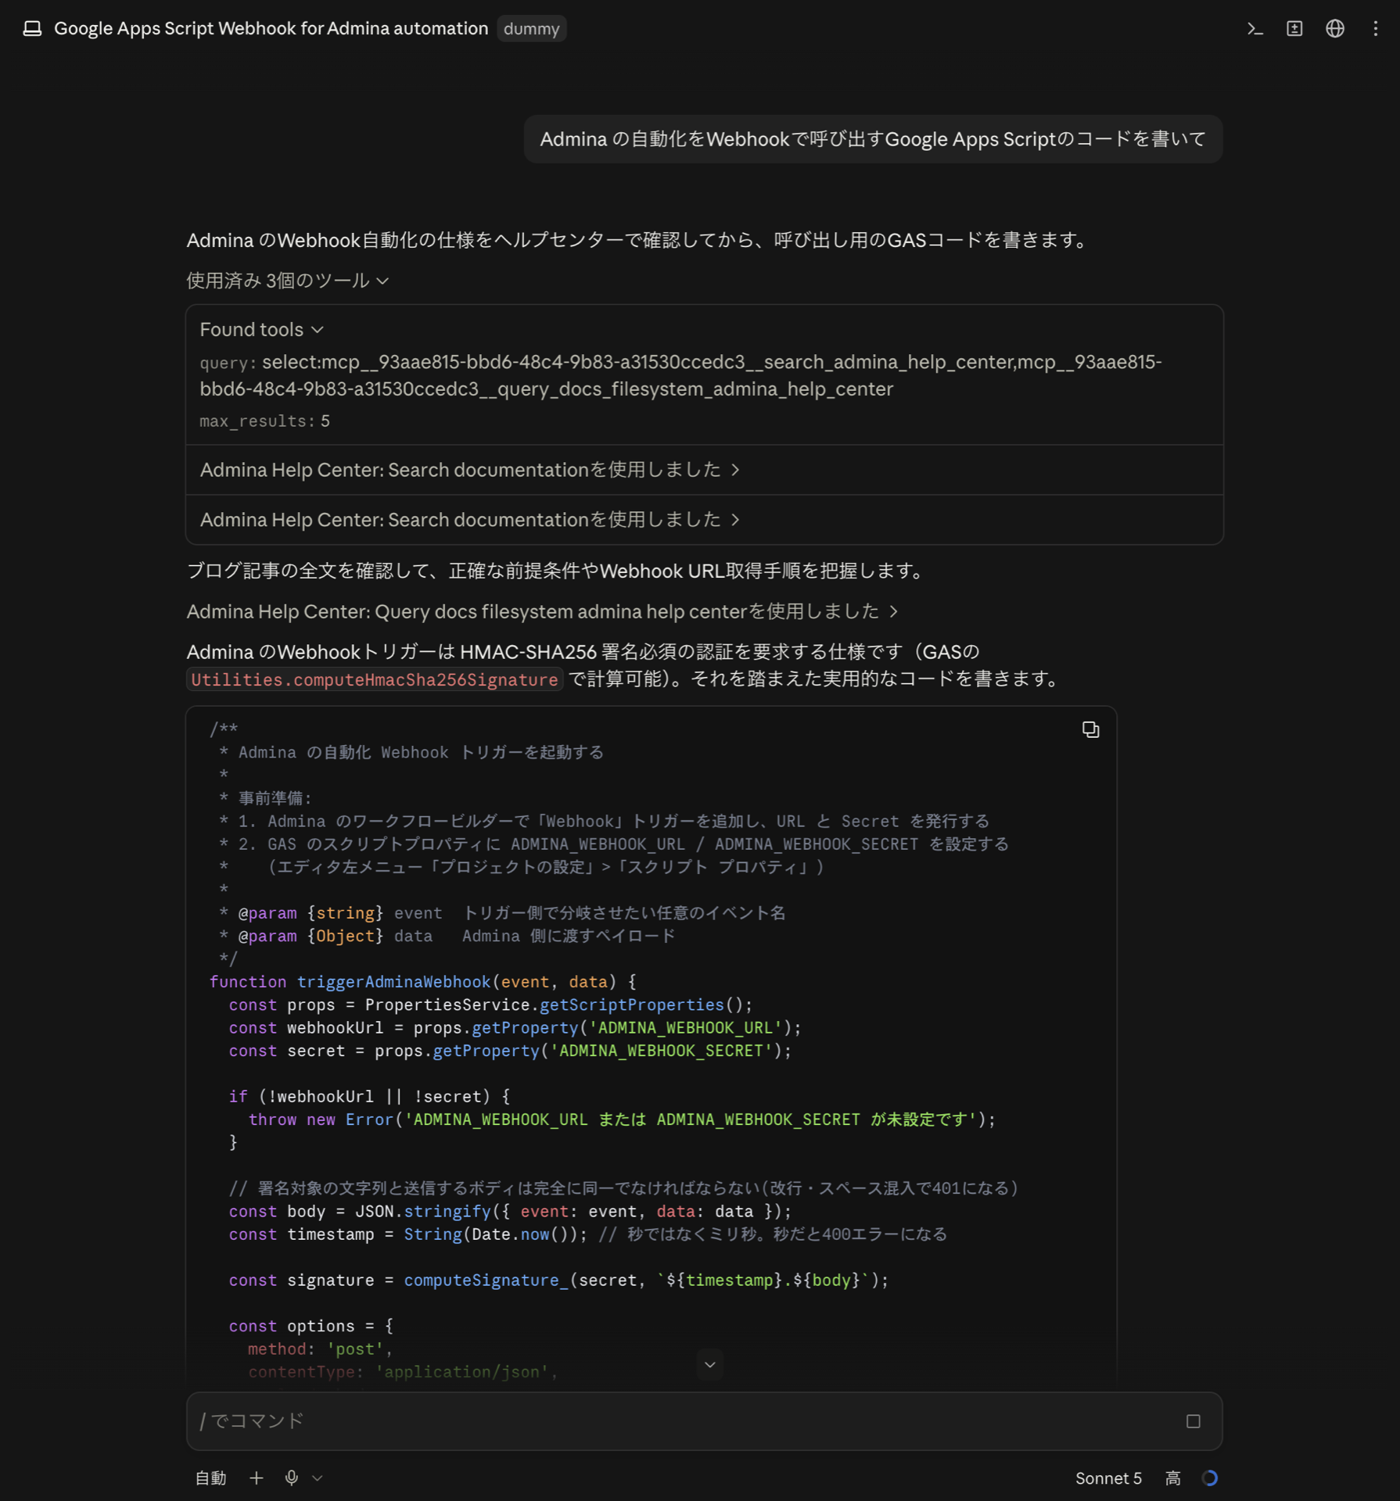Collapse the '使用済み 3個のツール' section

pos(287,280)
